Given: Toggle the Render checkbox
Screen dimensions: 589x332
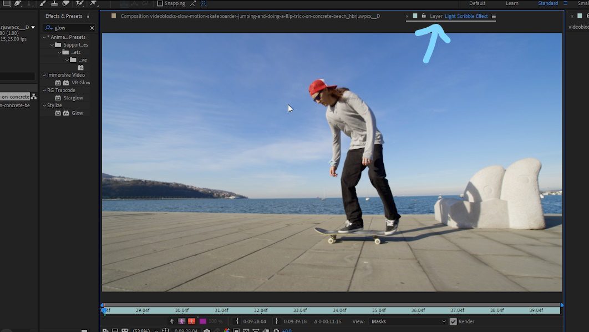Looking at the screenshot, I should 453,321.
